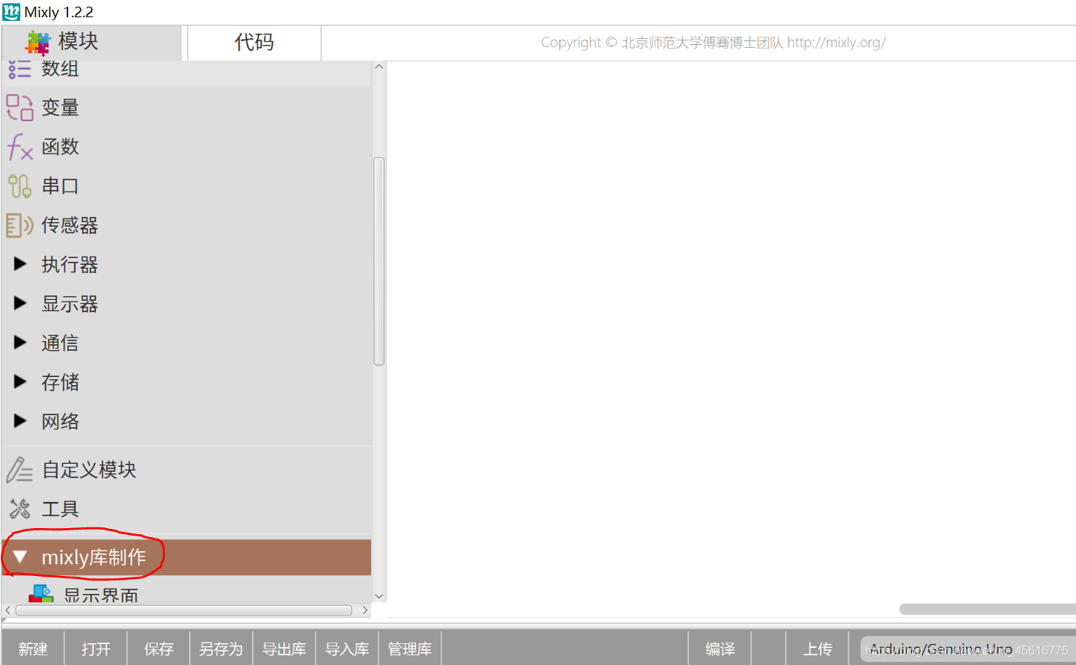
Task: Expand the 通信 category arrow
Action: pos(20,343)
